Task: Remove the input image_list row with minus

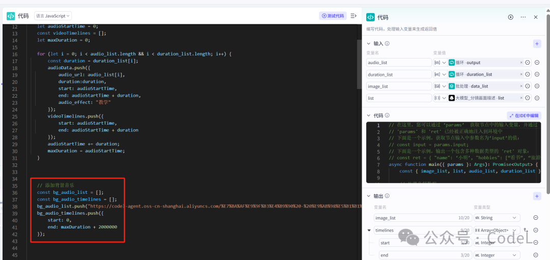Action: [537, 86]
